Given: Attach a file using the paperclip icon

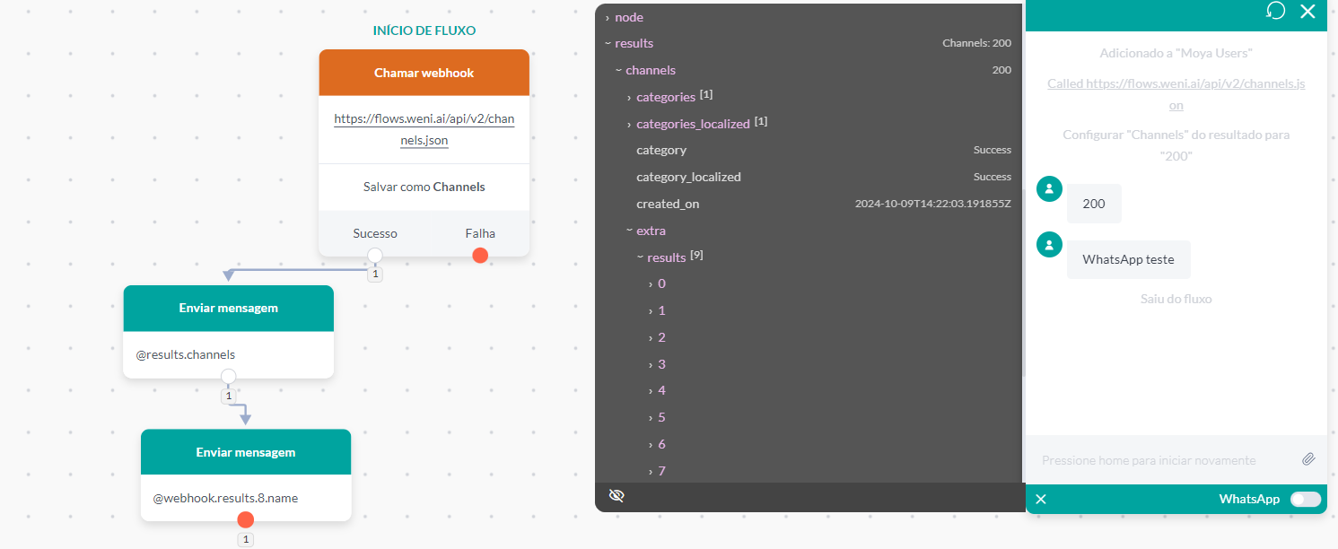Looking at the screenshot, I should coord(1308,459).
